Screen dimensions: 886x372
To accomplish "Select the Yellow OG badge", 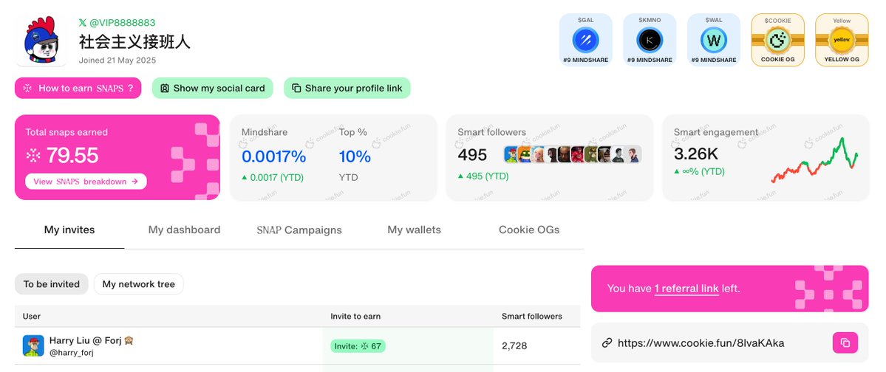I will pyautogui.click(x=842, y=40).
